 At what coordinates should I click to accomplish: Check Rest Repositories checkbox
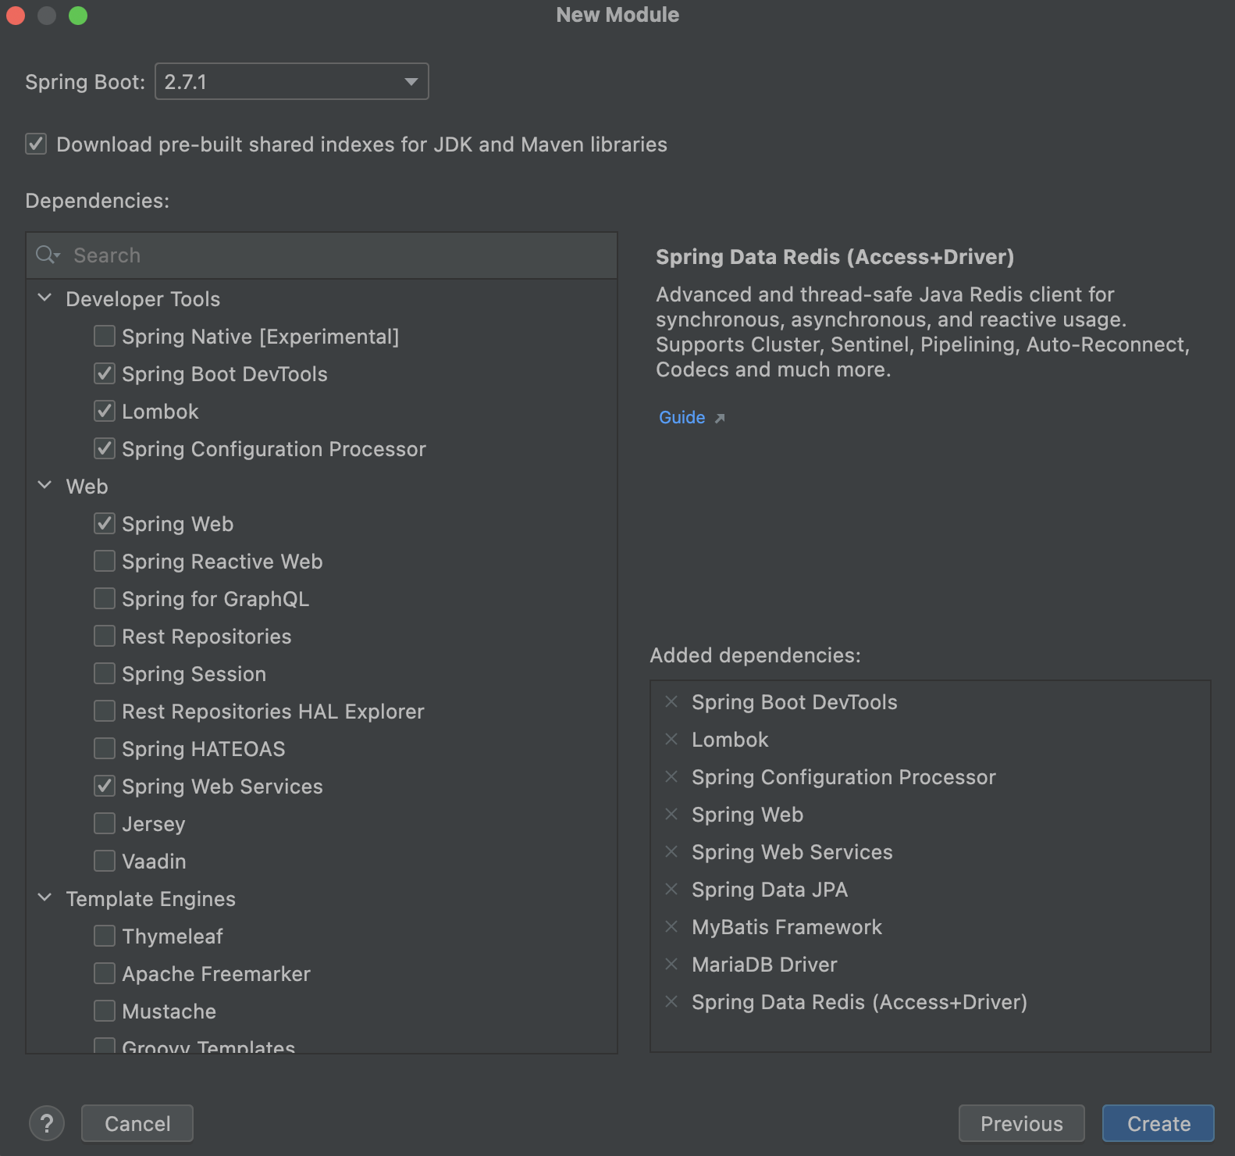pos(105,636)
